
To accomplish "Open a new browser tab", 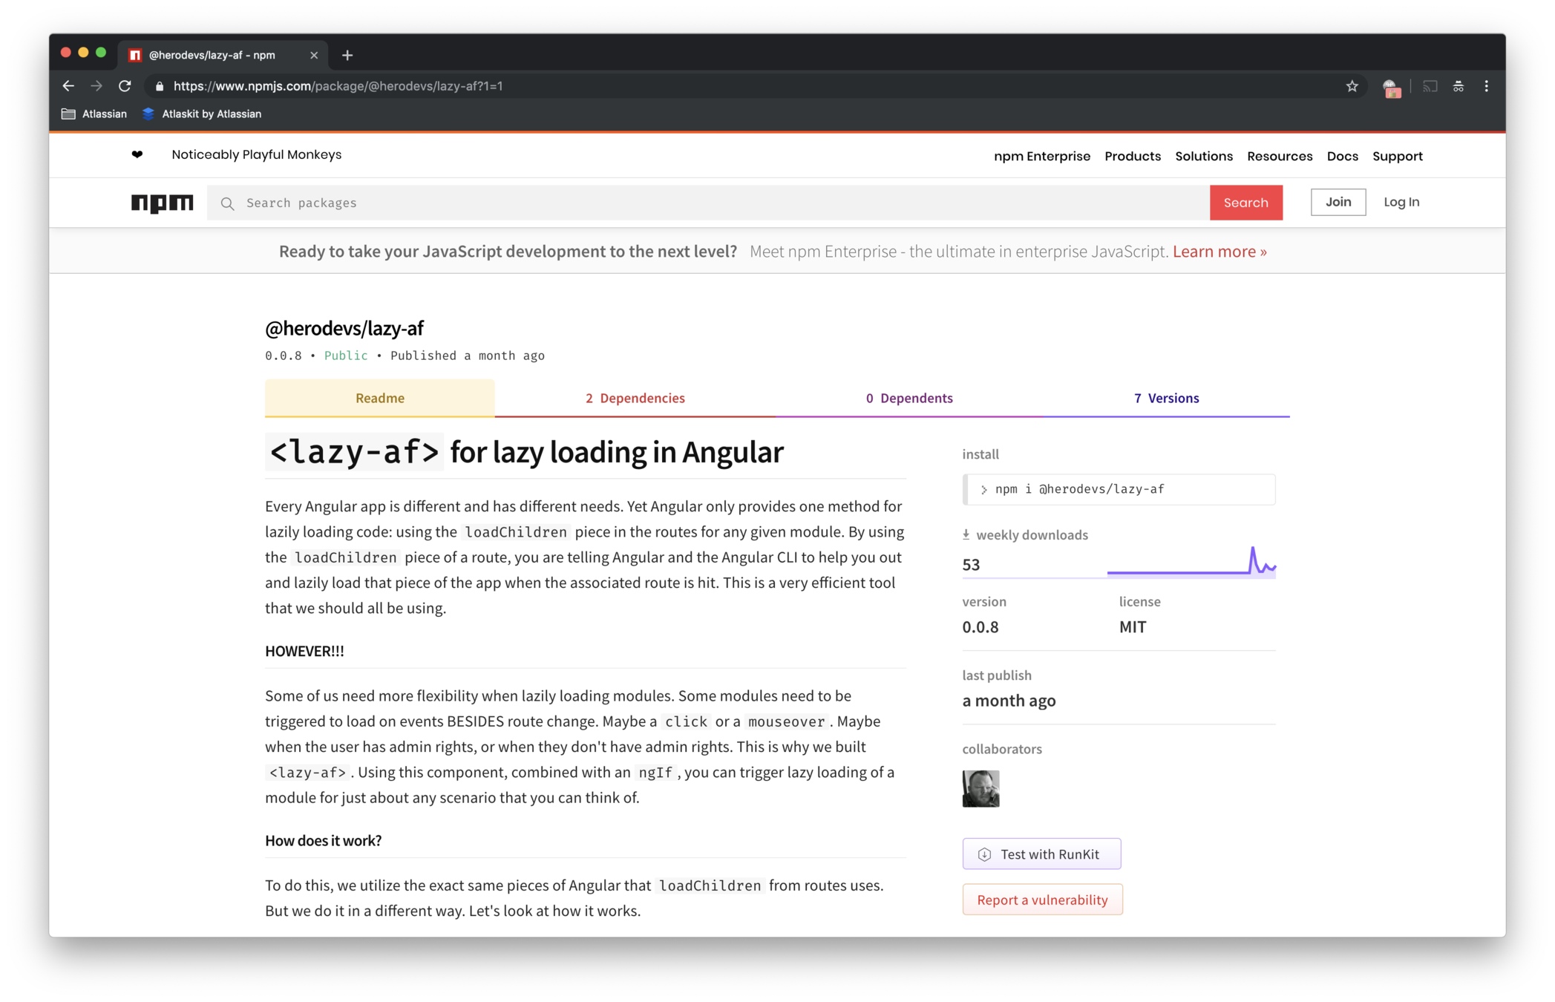I will [x=347, y=55].
